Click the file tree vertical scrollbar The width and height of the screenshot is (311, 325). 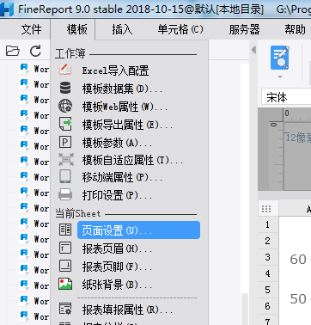[245, 309]
